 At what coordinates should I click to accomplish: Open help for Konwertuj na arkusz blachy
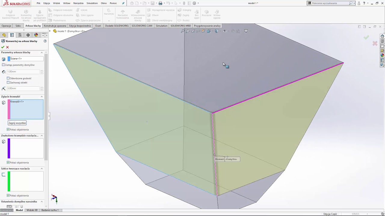tap(45, 41)
